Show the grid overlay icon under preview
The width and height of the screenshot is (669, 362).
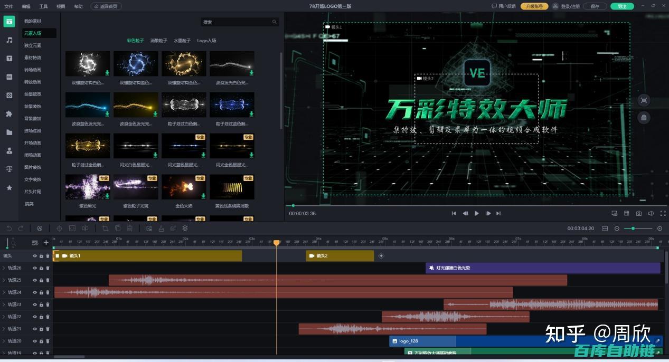point(627,213)
